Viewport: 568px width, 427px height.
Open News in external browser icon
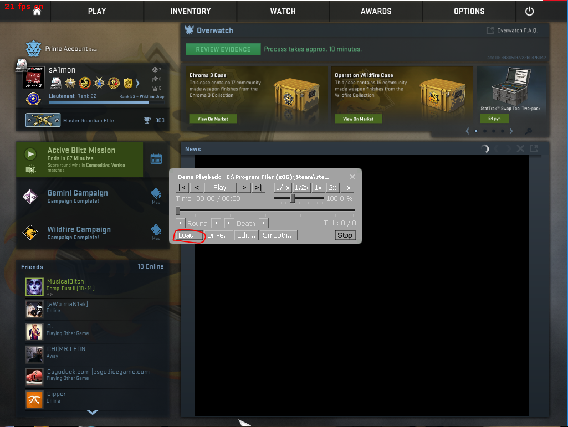click(534, 148)
